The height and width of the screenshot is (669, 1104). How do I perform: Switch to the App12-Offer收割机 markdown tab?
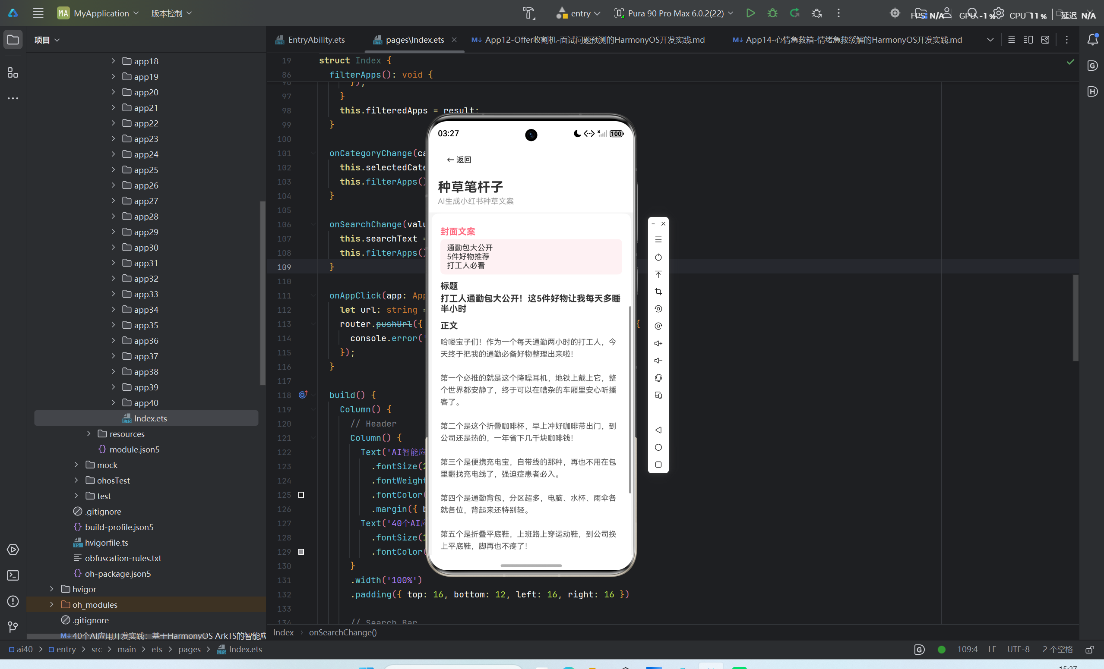tap(588, 40)
